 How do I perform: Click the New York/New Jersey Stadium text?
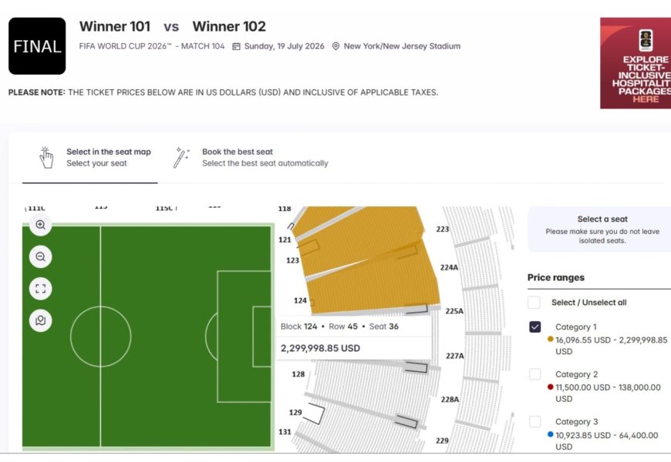[x=402, y=46]
